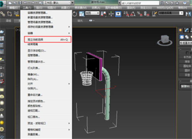Click the Modify panel arc tab icon
The width and height of the screenshot is (192, 139).
(187, 30)
